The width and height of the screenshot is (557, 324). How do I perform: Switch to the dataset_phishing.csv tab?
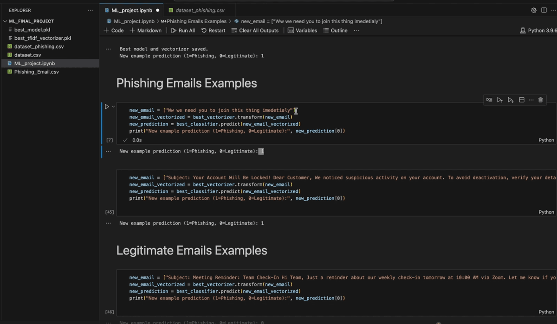[x=199, y=10]
